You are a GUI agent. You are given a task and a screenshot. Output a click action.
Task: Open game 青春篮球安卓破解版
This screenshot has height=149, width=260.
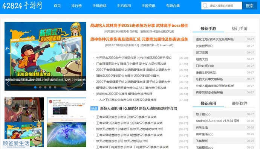click(209, 93)
